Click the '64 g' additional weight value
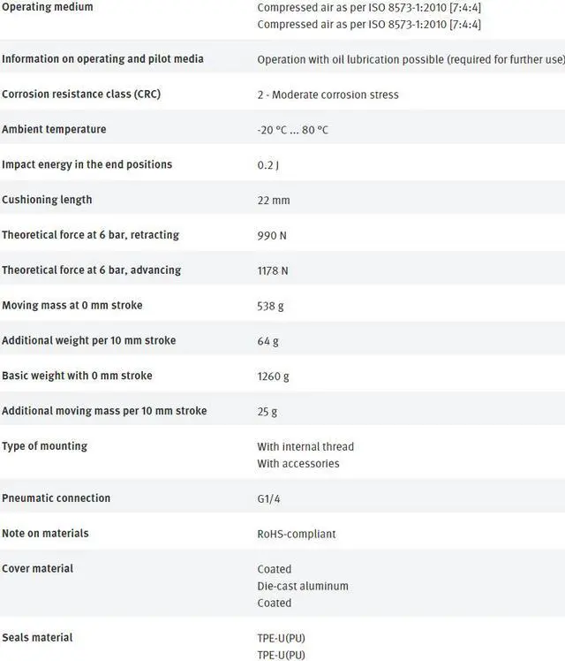565x661 pixels. click(267, 341)
